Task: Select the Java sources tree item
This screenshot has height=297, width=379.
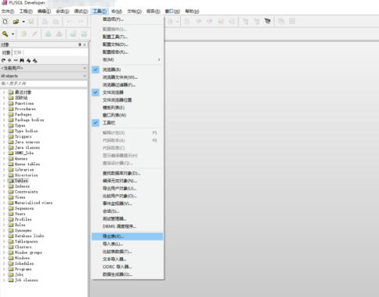Action: [x=27, y=142]
